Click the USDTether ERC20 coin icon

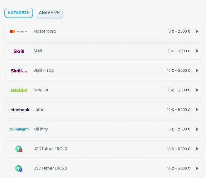point(19,169)
